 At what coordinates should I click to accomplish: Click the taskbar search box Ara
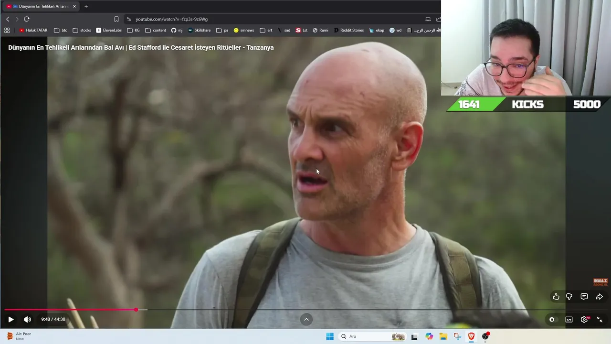tap(372, 336)
